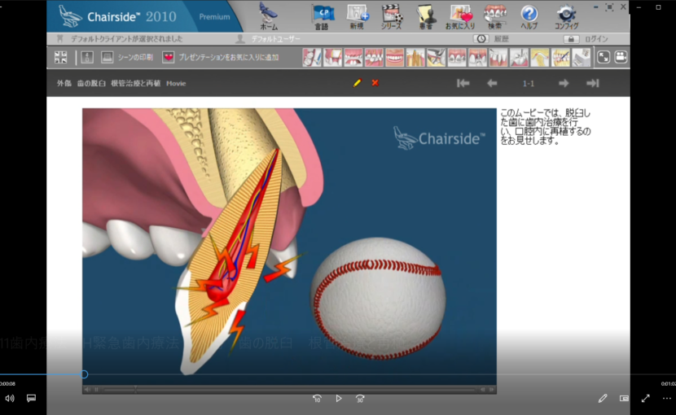Enter full screen in video player

(x=645, y=399)
